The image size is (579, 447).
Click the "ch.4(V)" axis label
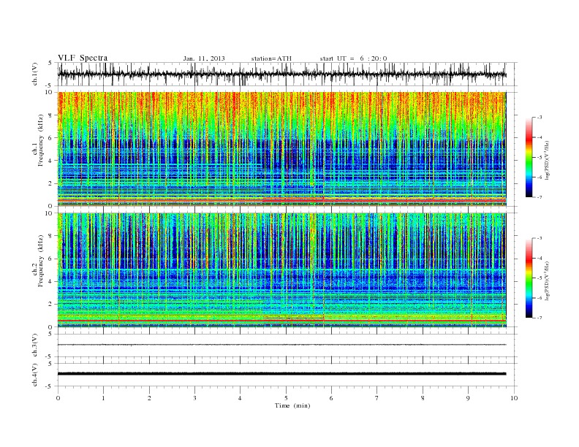point(35,375)
